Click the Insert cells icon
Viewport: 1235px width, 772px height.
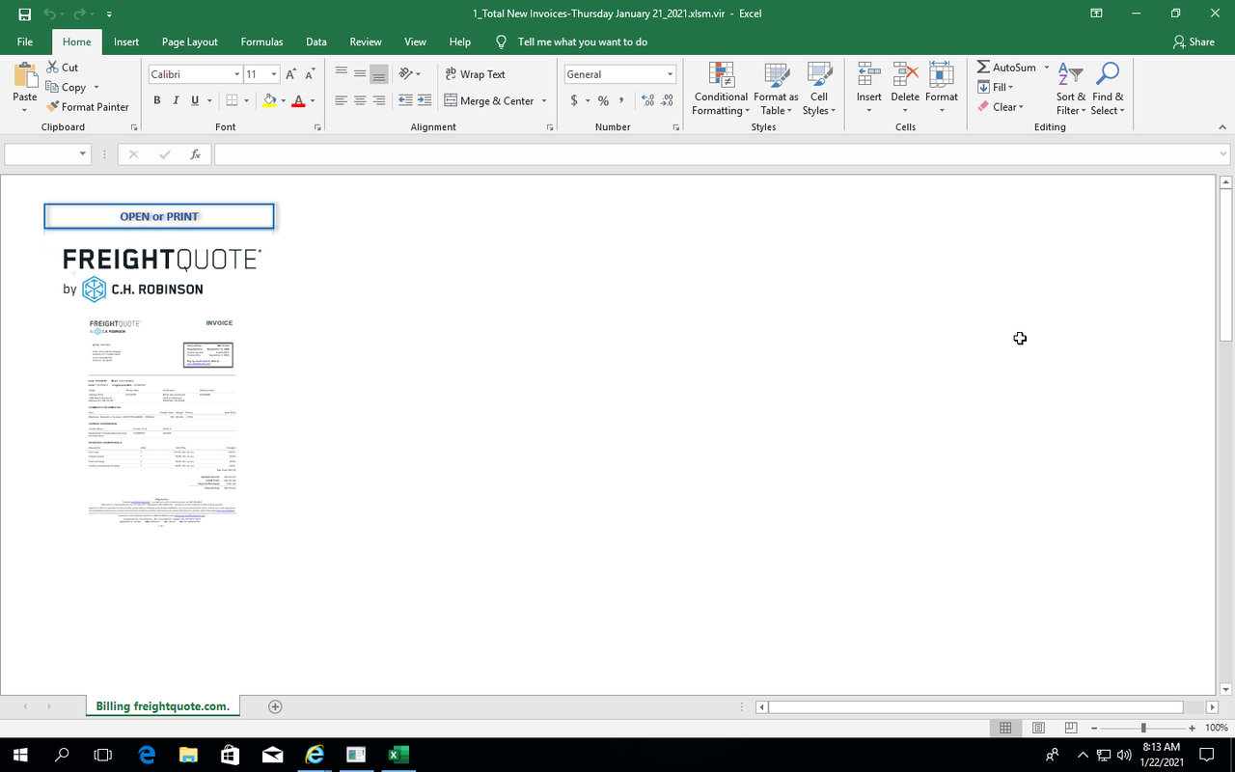coord(868,76)
